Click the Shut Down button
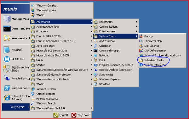This screenshot has height=119, width=189. 81,115
